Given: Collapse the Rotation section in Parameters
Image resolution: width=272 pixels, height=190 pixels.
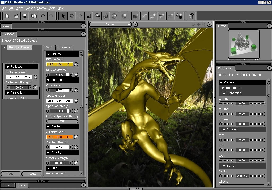Looking at the screenshot, I should point(224,130).
